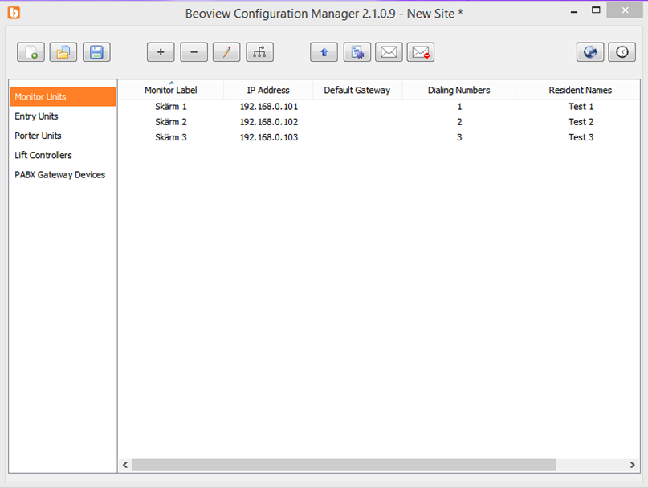Image resolution: width=648 pixels, height=488 pixels.
Task: Go to PABX Gateway Devices
Action: pos(63,174)
